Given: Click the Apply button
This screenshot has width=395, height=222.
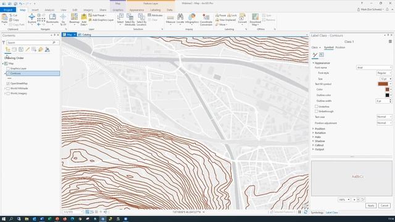Looking at the screenshot, I should [370, 205].
